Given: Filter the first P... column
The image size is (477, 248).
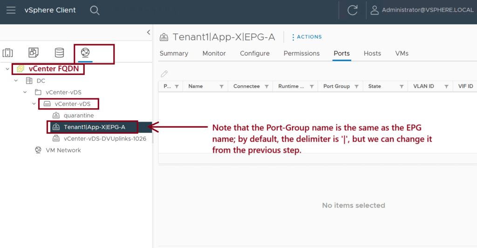Looking at the screenshot, I should click(x=177, y=86).
